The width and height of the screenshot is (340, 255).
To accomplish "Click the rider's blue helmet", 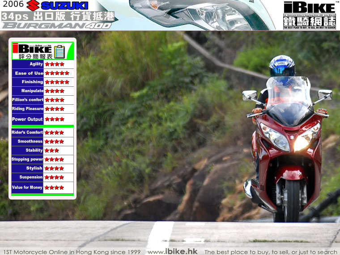I will coord(282,66).
